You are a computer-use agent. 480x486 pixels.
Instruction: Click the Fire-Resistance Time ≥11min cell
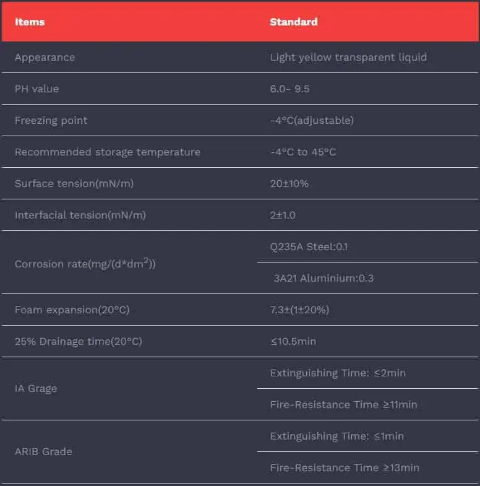click(343, 404)
